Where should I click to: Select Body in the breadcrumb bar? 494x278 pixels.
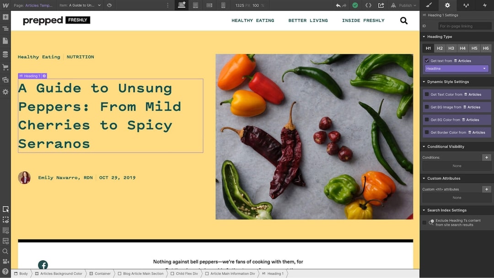(21, 273)
